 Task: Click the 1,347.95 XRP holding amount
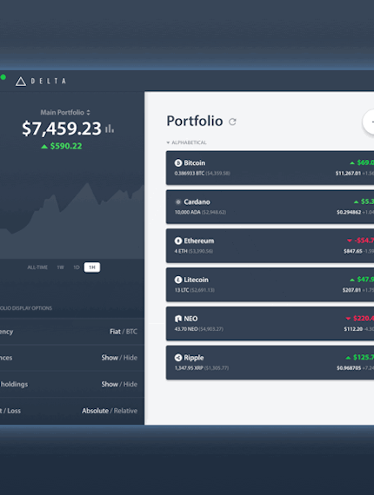click(189, 368)
